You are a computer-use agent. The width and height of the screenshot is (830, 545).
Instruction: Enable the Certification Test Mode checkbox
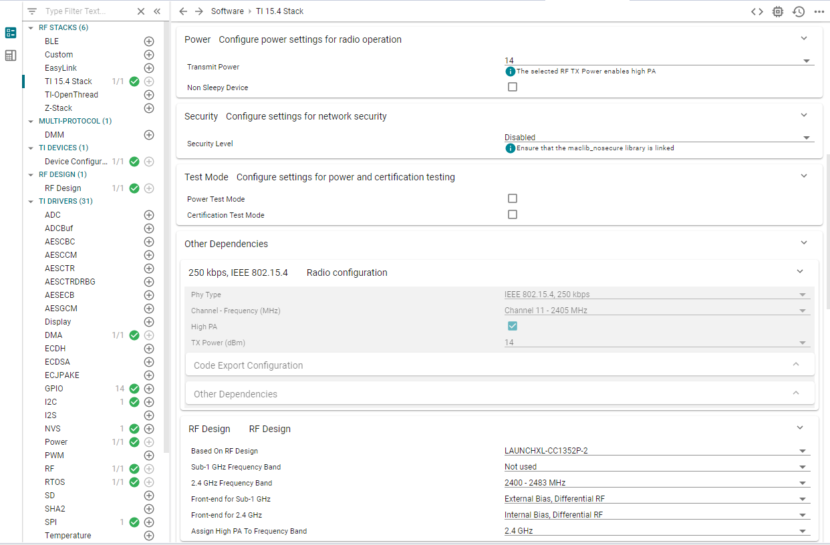point(513,214)
